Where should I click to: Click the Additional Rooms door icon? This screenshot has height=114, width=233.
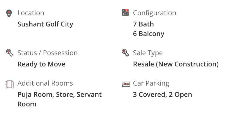click(x=10, y=84)
